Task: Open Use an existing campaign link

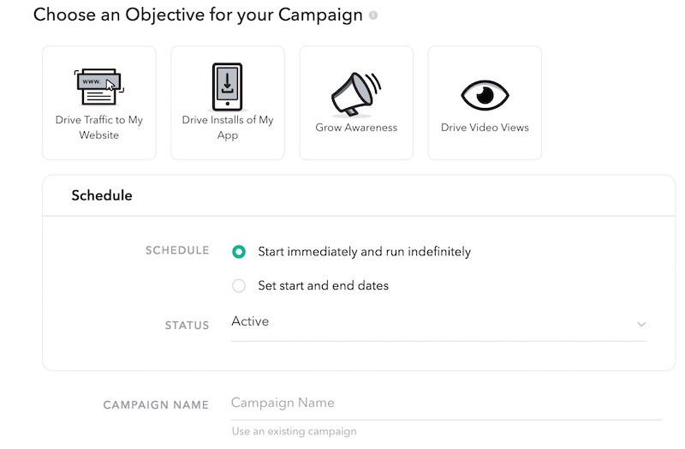Action: point(294,432)
